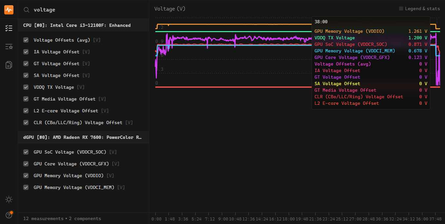The image size is (445, 224).
Task: Uncheck IA Voltage Offset checkbox
Action: coord(26,52)
